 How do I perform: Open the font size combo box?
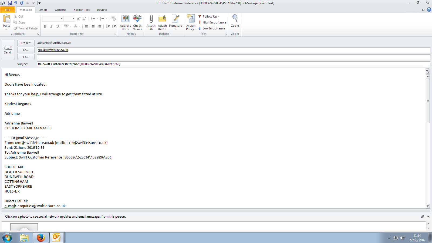pos(69,19)
